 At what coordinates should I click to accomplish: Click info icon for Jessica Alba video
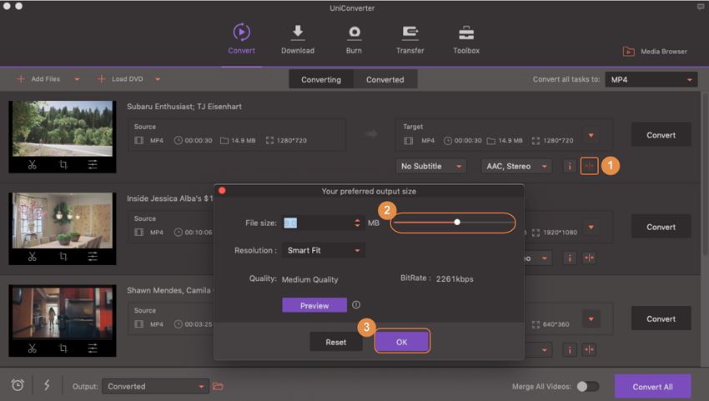point(570,258)
